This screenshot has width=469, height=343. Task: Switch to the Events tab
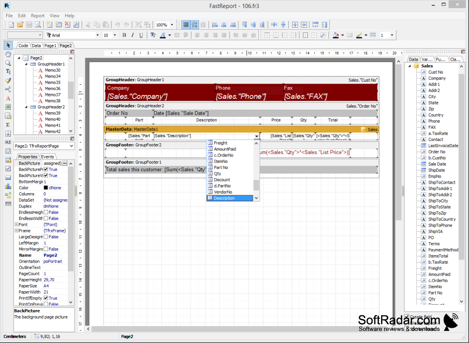[x=47, y=157]
